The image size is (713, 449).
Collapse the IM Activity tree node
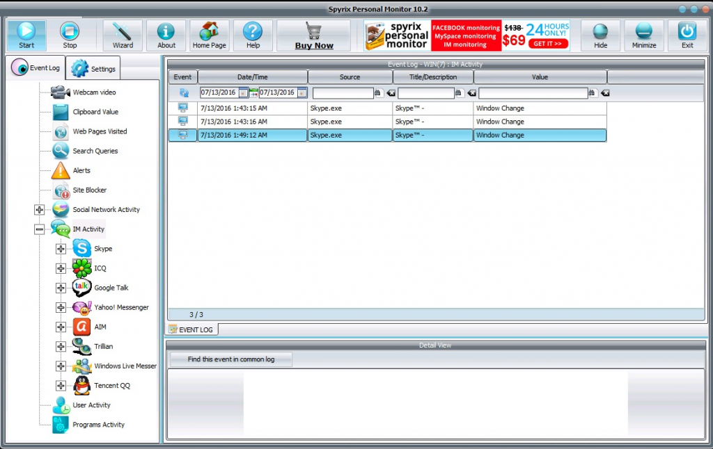pyautogui.click(x=40, y=229)
